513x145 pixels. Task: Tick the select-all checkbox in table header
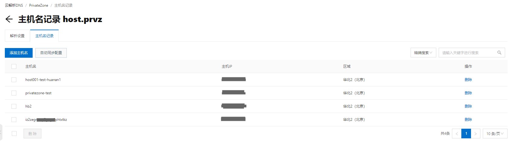click(x=14, y=66)
